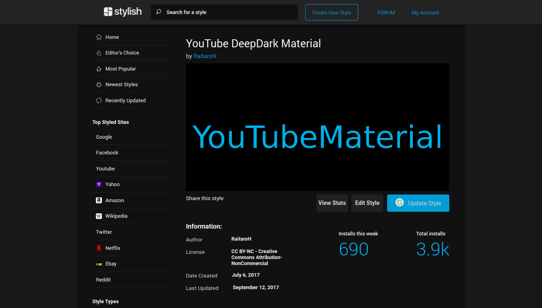Click the September 12, 2017 last updated date
This screenshot has width=542, height=308.
tap(256, 288)
